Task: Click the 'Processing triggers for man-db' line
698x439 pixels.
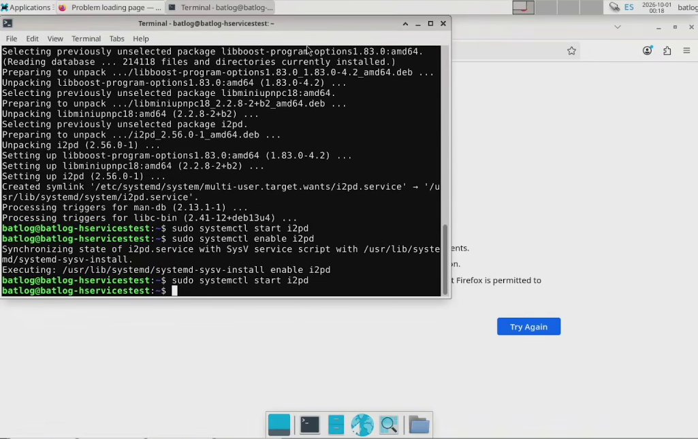Action: pos(125,208)
